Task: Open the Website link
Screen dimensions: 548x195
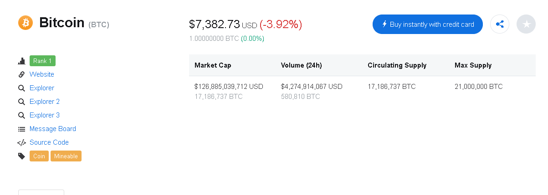Action: pos(42,74)
